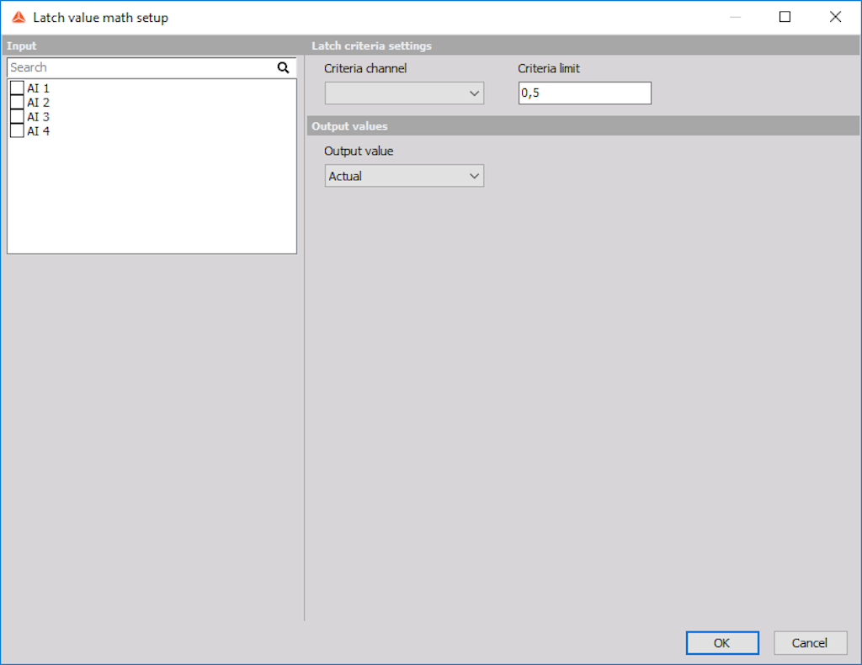
Task: Check the AI 1 channel checkbox
Action: (17, 88)
